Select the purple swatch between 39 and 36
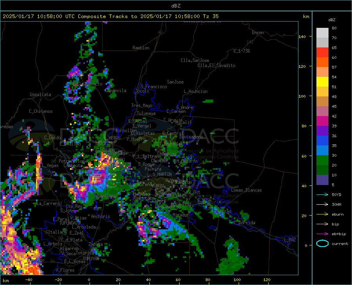Image resolution: width=352 pixels, height=285 pixels. point(322,131)
